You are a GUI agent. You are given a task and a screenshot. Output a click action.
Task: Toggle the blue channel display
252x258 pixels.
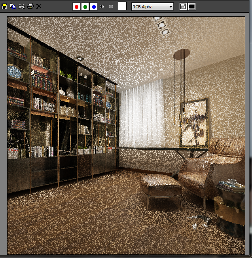(94, 7)
